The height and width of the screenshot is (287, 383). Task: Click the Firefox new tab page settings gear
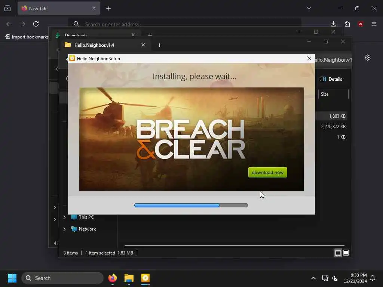(x=368, y=58)
